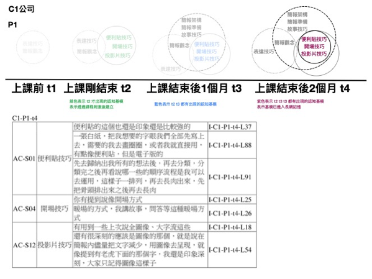Click the purple legend line "表示基模已進入長期記憶"
The height and width of the screenshot is (279, 372).
[279, 107]
